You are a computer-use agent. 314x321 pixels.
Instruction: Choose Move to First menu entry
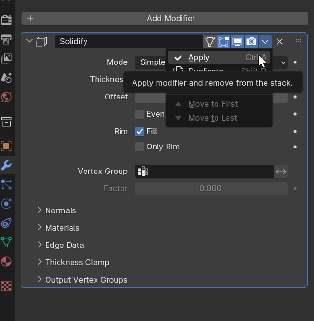219,104
